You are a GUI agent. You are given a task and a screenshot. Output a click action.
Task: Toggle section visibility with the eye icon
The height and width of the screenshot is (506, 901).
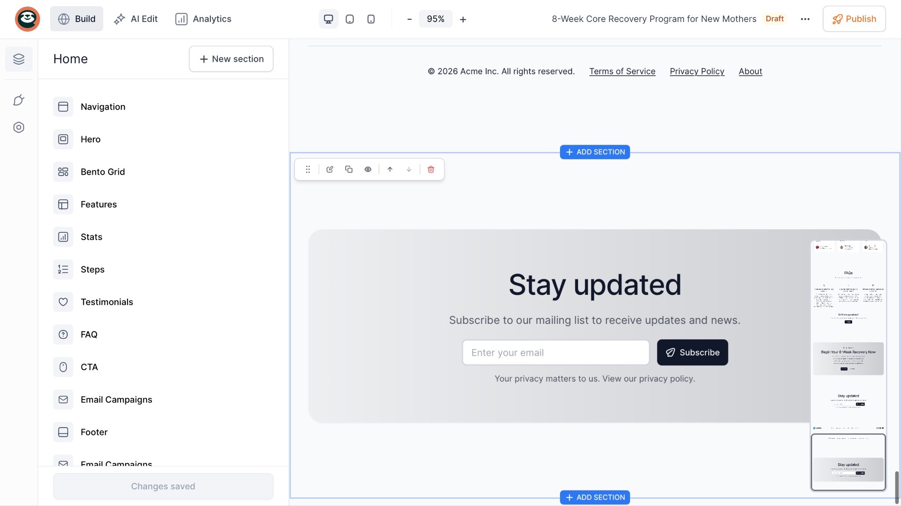point(368,169)
